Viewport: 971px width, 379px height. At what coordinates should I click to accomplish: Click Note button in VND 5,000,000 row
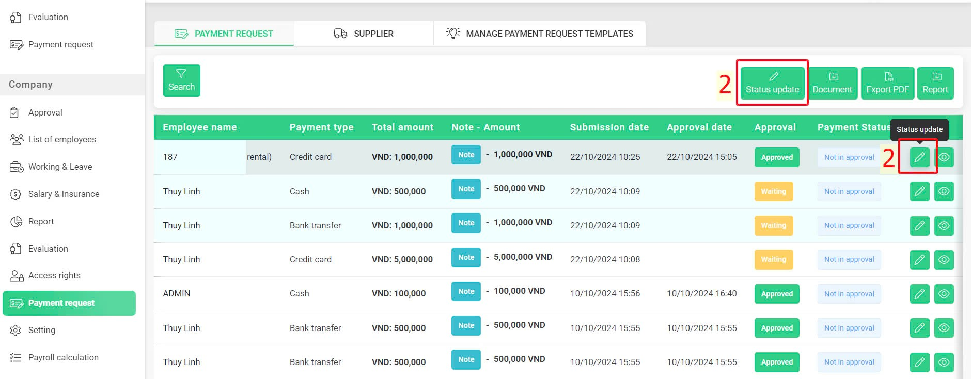point(466,257)
